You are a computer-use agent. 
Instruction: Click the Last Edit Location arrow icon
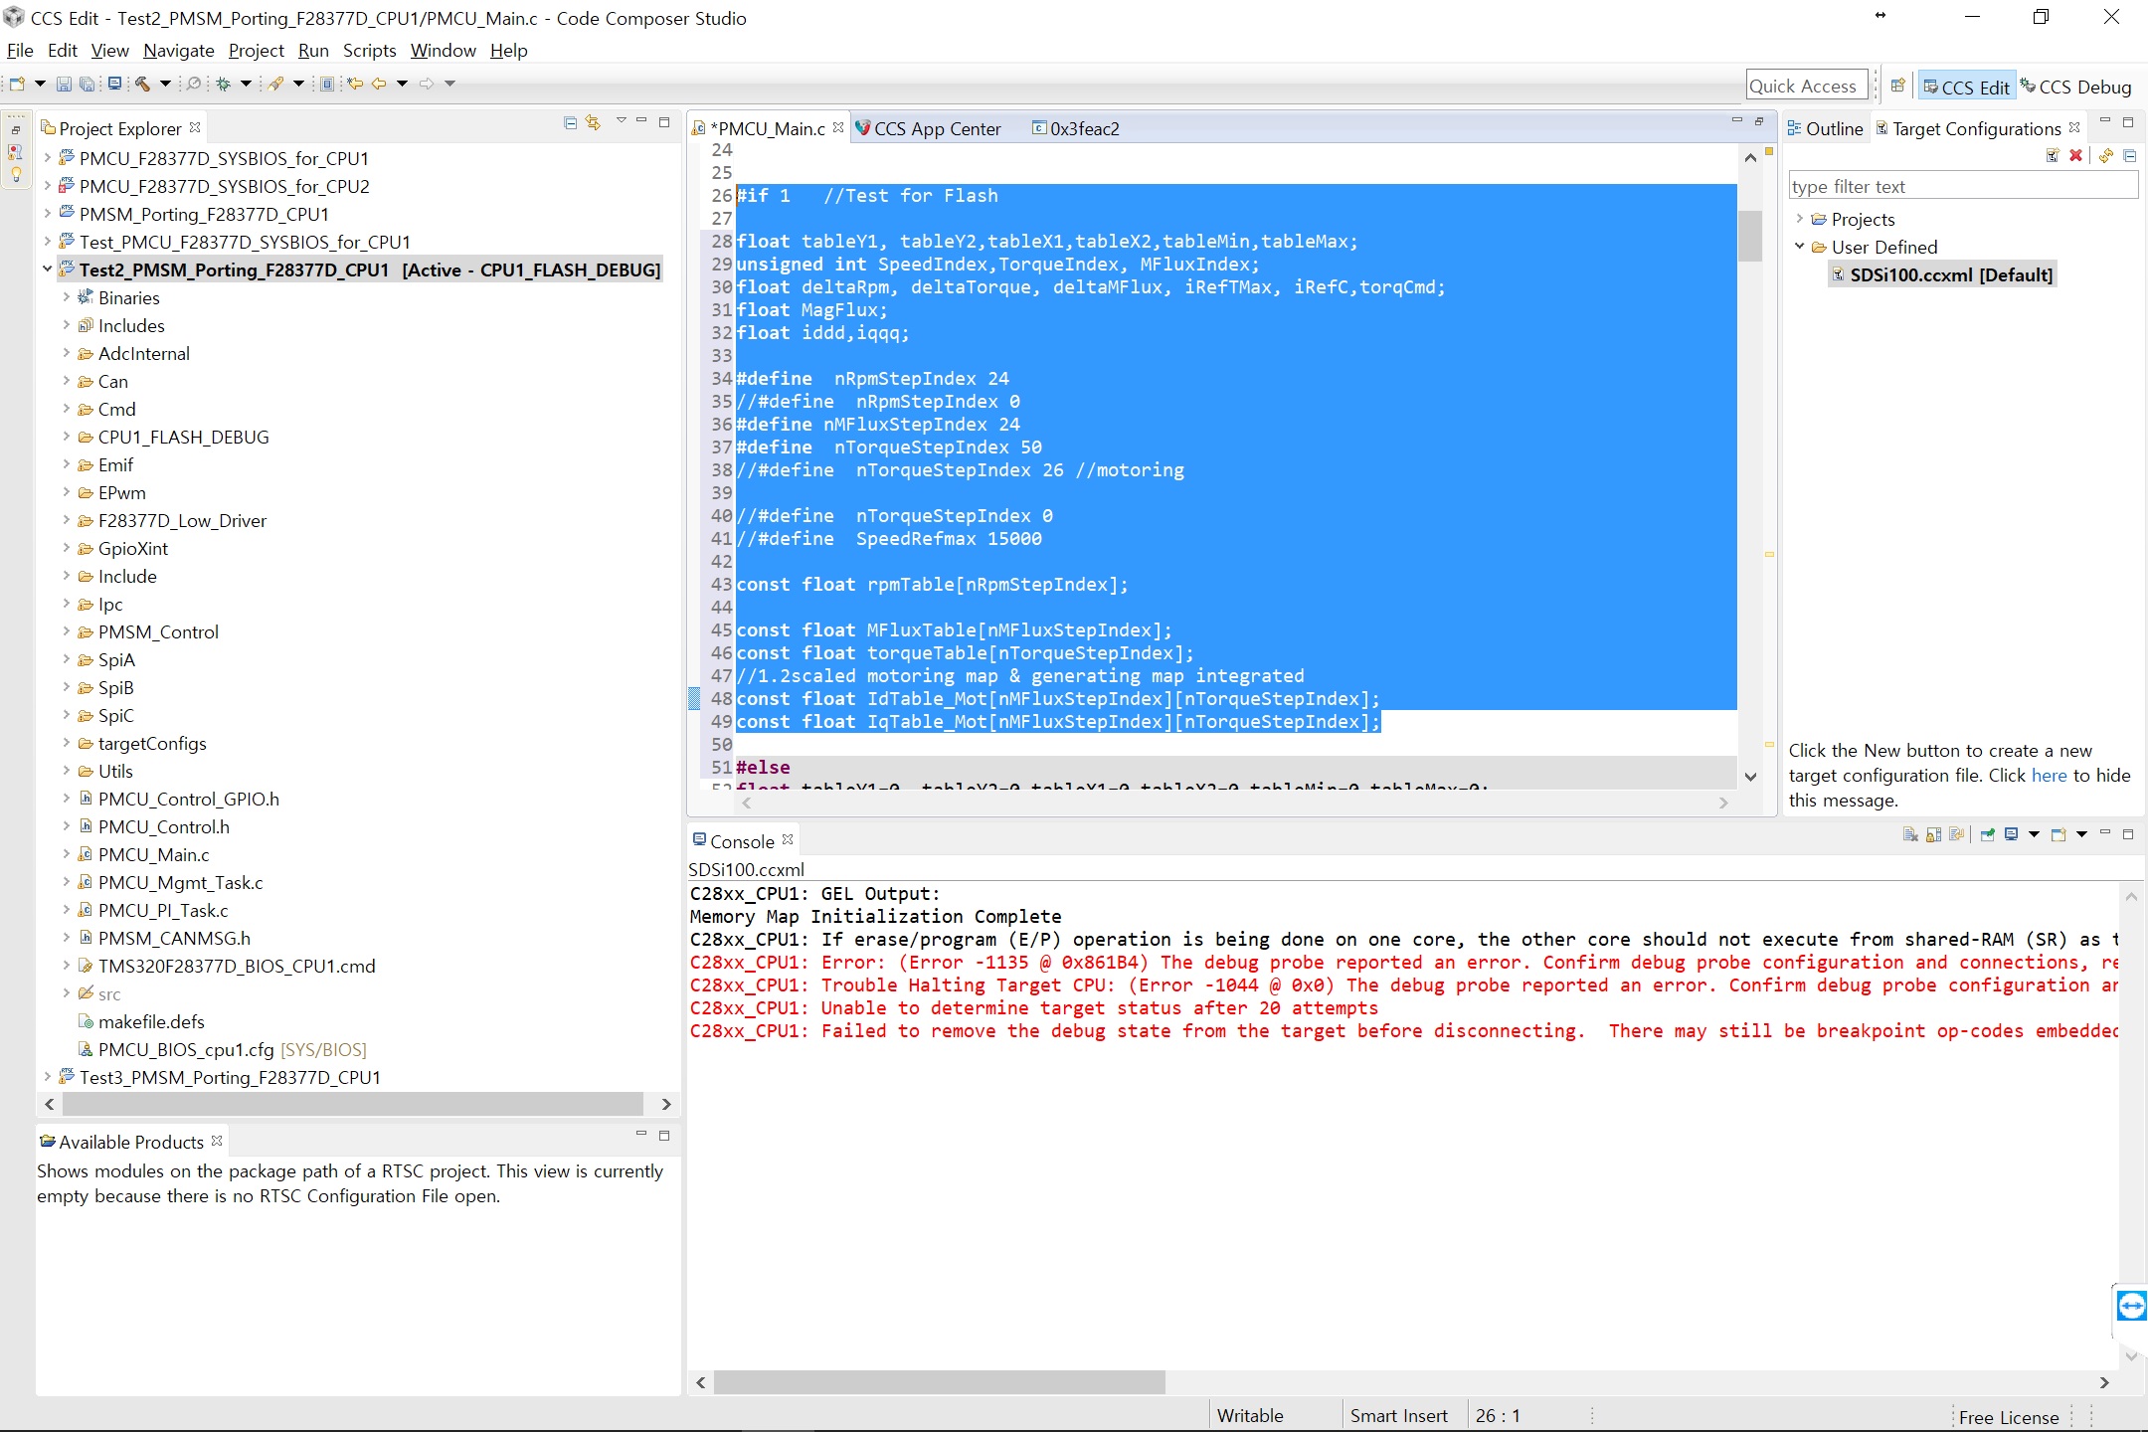pyautogui.click(x=354, y=84)
